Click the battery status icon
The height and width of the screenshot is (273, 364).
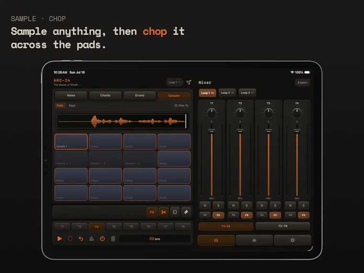point(307,72)
